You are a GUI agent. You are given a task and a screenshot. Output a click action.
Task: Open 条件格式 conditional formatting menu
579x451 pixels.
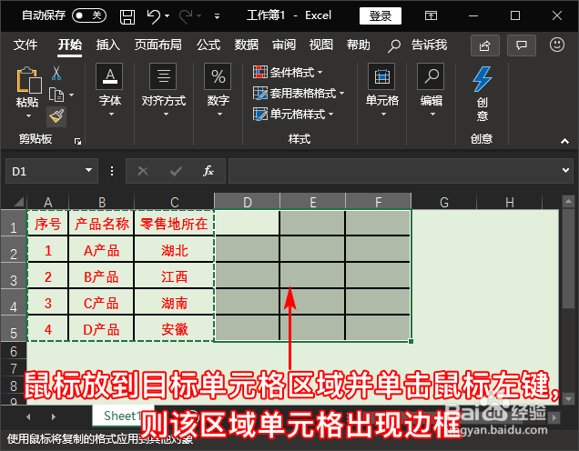point(288,72)
